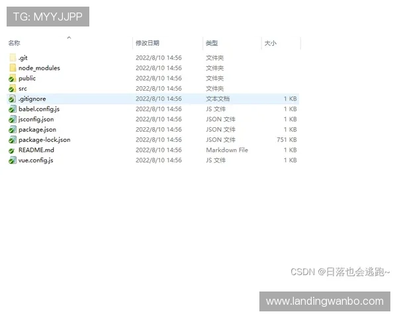The width and height of the screenshot is (397, 318).
Task: Click the .git folder icon
Action: [12, 58]
